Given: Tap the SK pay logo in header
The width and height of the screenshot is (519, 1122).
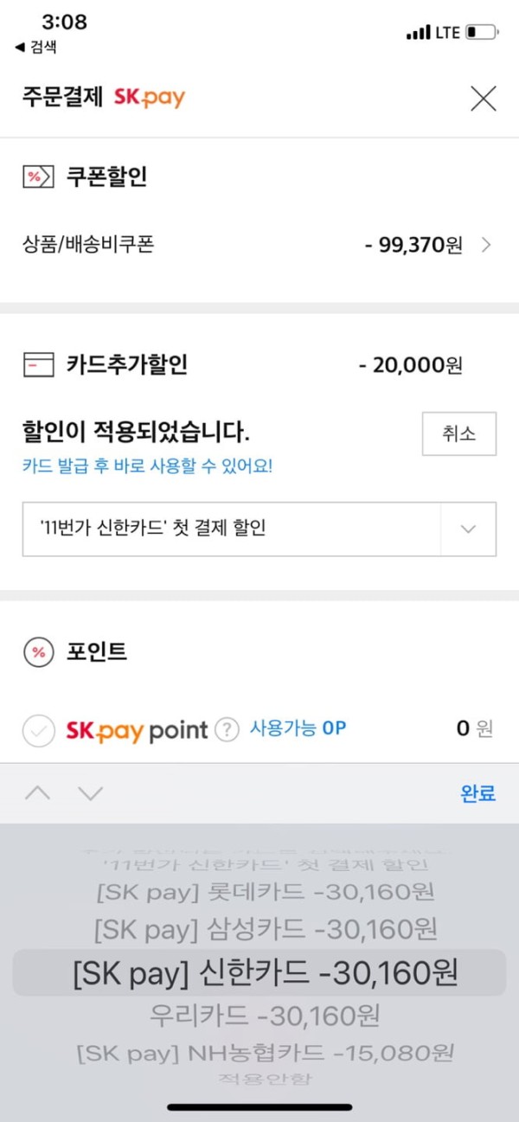Looking at the screenshot, I should [x=150, y=98].
